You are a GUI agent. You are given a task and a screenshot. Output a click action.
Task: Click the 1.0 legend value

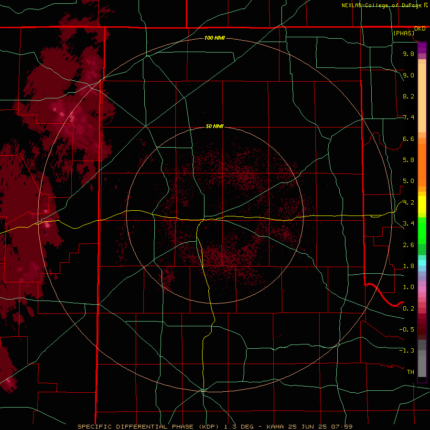[x=408, y=287]
